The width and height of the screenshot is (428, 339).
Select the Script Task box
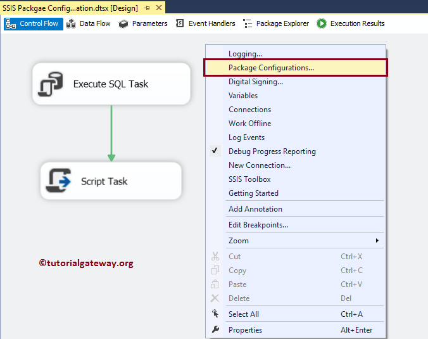tap(111, 181)
